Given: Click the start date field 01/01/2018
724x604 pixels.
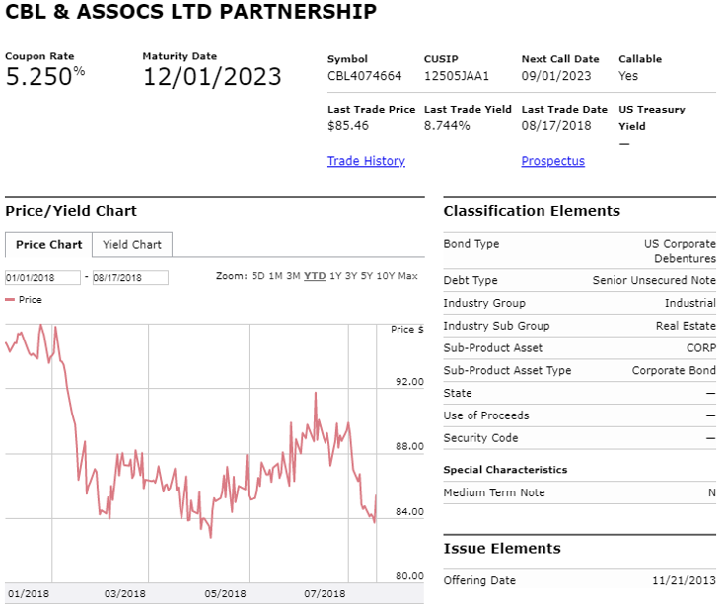Looking at the screenshot, I should [42, 277].
